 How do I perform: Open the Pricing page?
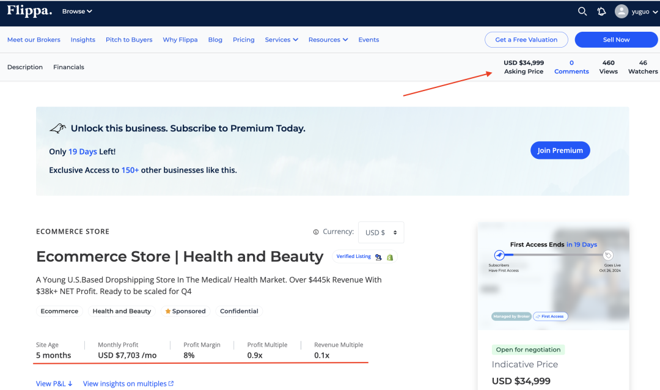[244, 40]
